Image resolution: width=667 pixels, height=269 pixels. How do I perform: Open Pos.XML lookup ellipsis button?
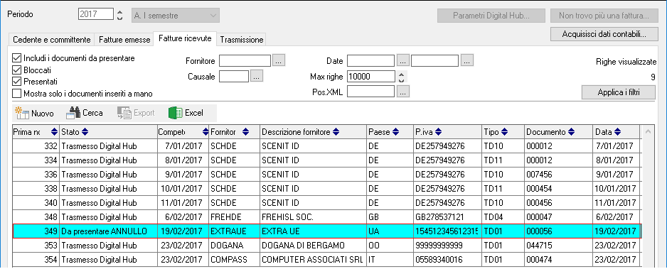(x=403, y=92)
